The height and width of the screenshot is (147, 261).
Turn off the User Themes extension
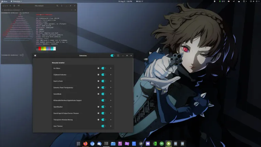click(103, 126)
